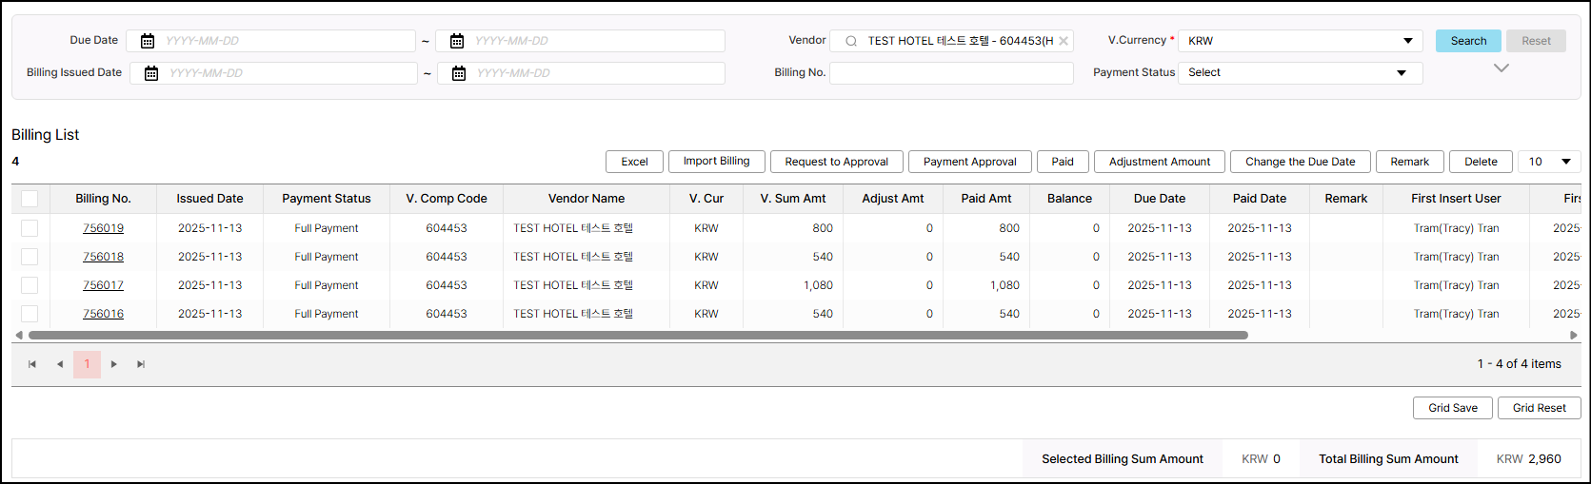The width and height of the screenshot is (1591, 484).
Task: Click into the Billing No. input field
Action: pyautogui.click(x=950, y=73)
